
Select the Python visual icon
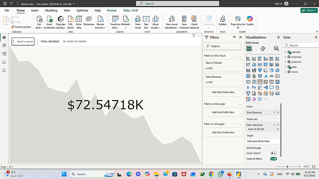pyautogui.click(x=254, y=88)
